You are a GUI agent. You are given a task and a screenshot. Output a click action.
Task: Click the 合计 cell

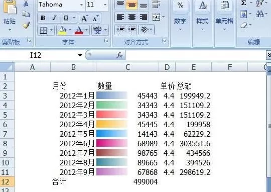tap(73, 181)
